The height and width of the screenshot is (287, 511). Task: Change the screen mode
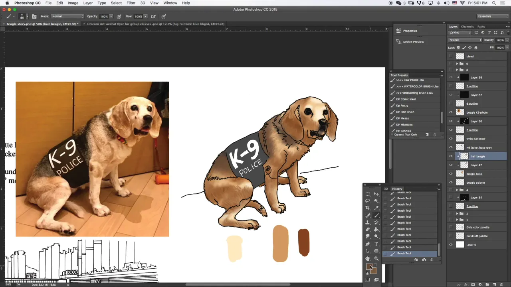pos(376,279)
